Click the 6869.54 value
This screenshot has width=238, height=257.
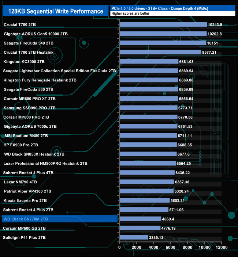coord(186,71)
